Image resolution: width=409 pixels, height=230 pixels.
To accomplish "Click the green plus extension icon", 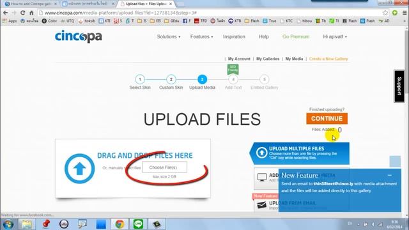I will (395, 13).
